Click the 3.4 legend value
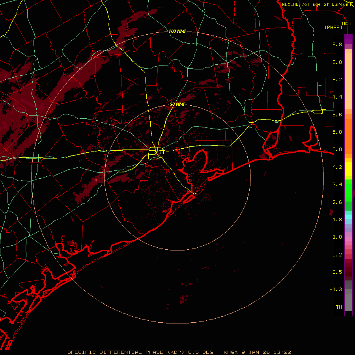355x355 pixels. click(x=337, y=185)
